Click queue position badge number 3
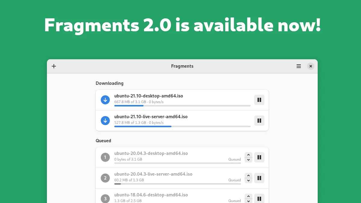This screenshot has width=361, height=203. point(105,199)
